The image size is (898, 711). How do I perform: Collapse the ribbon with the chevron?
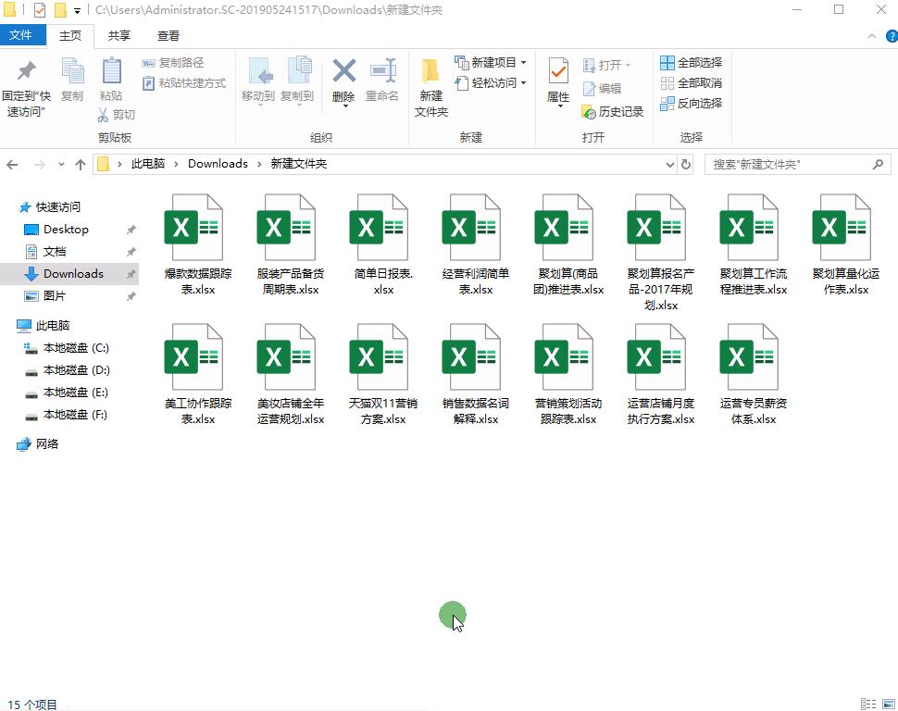872,36
